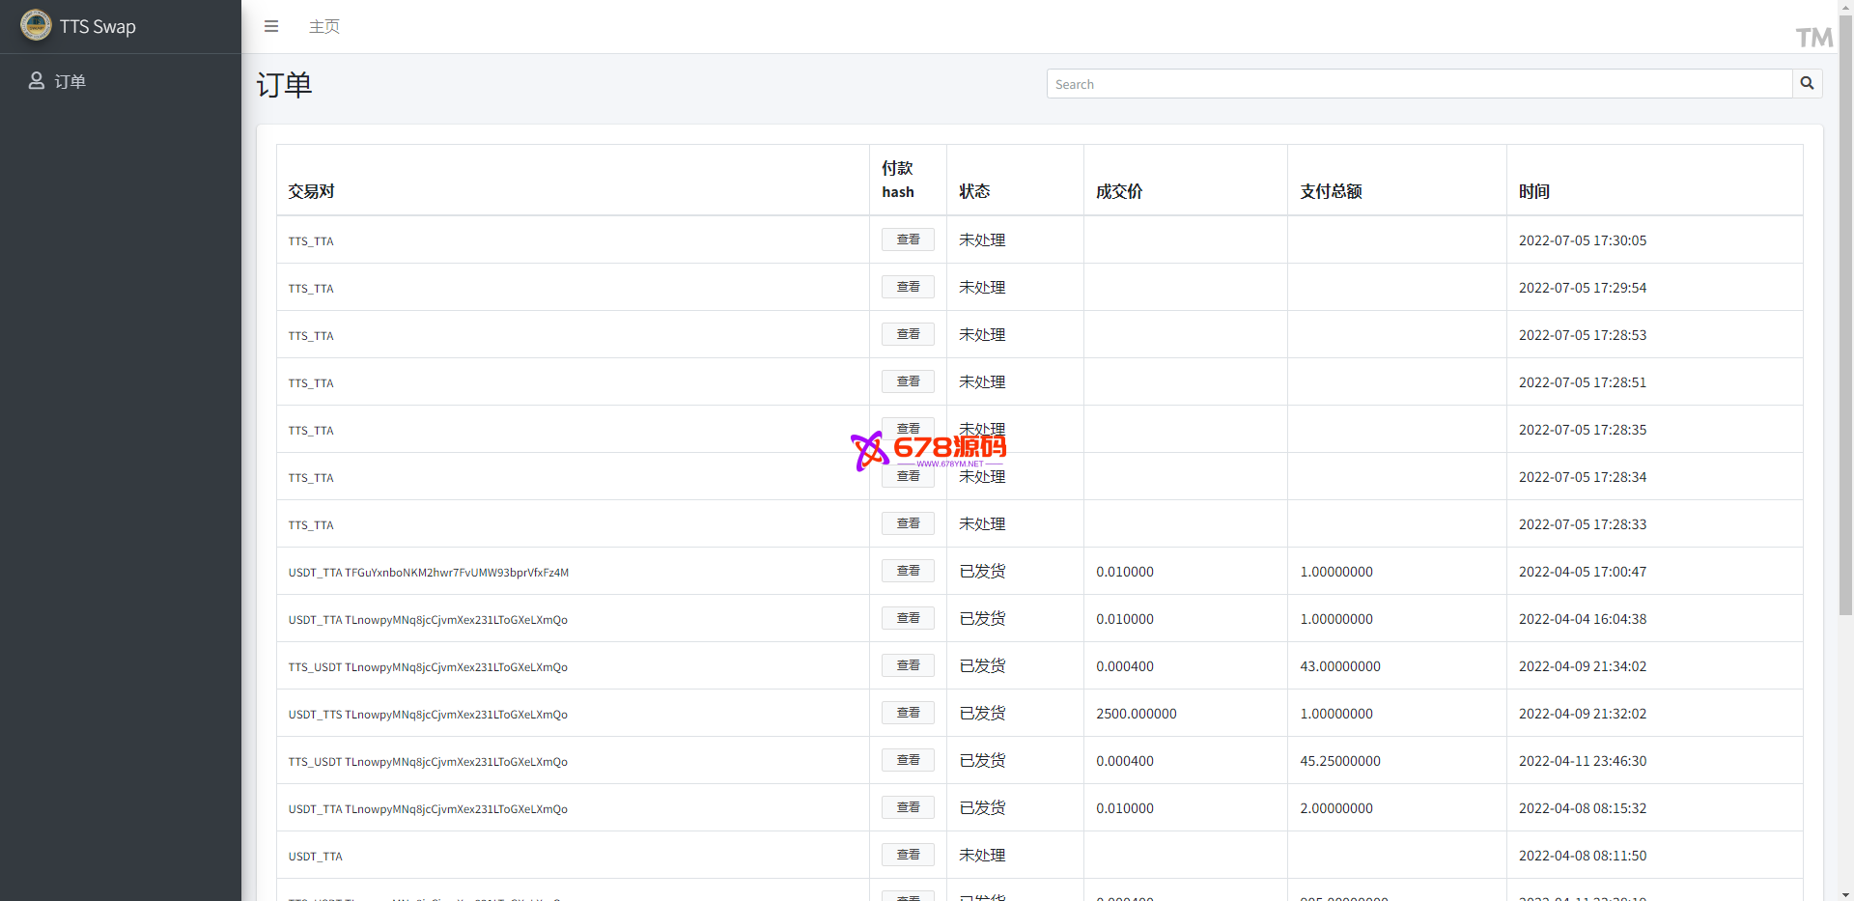Viewport: 1854px width, 901px height.
Task: Click 查看 for order at 2022-04-04 16:04:38
Action: pyautogui.click(x=908, y=618)
